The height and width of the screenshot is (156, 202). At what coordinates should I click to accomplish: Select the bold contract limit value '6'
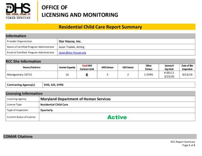[x=87, y=74]
